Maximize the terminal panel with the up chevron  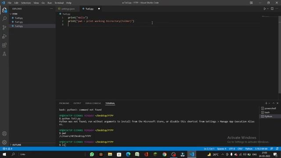tap(274, 103)
